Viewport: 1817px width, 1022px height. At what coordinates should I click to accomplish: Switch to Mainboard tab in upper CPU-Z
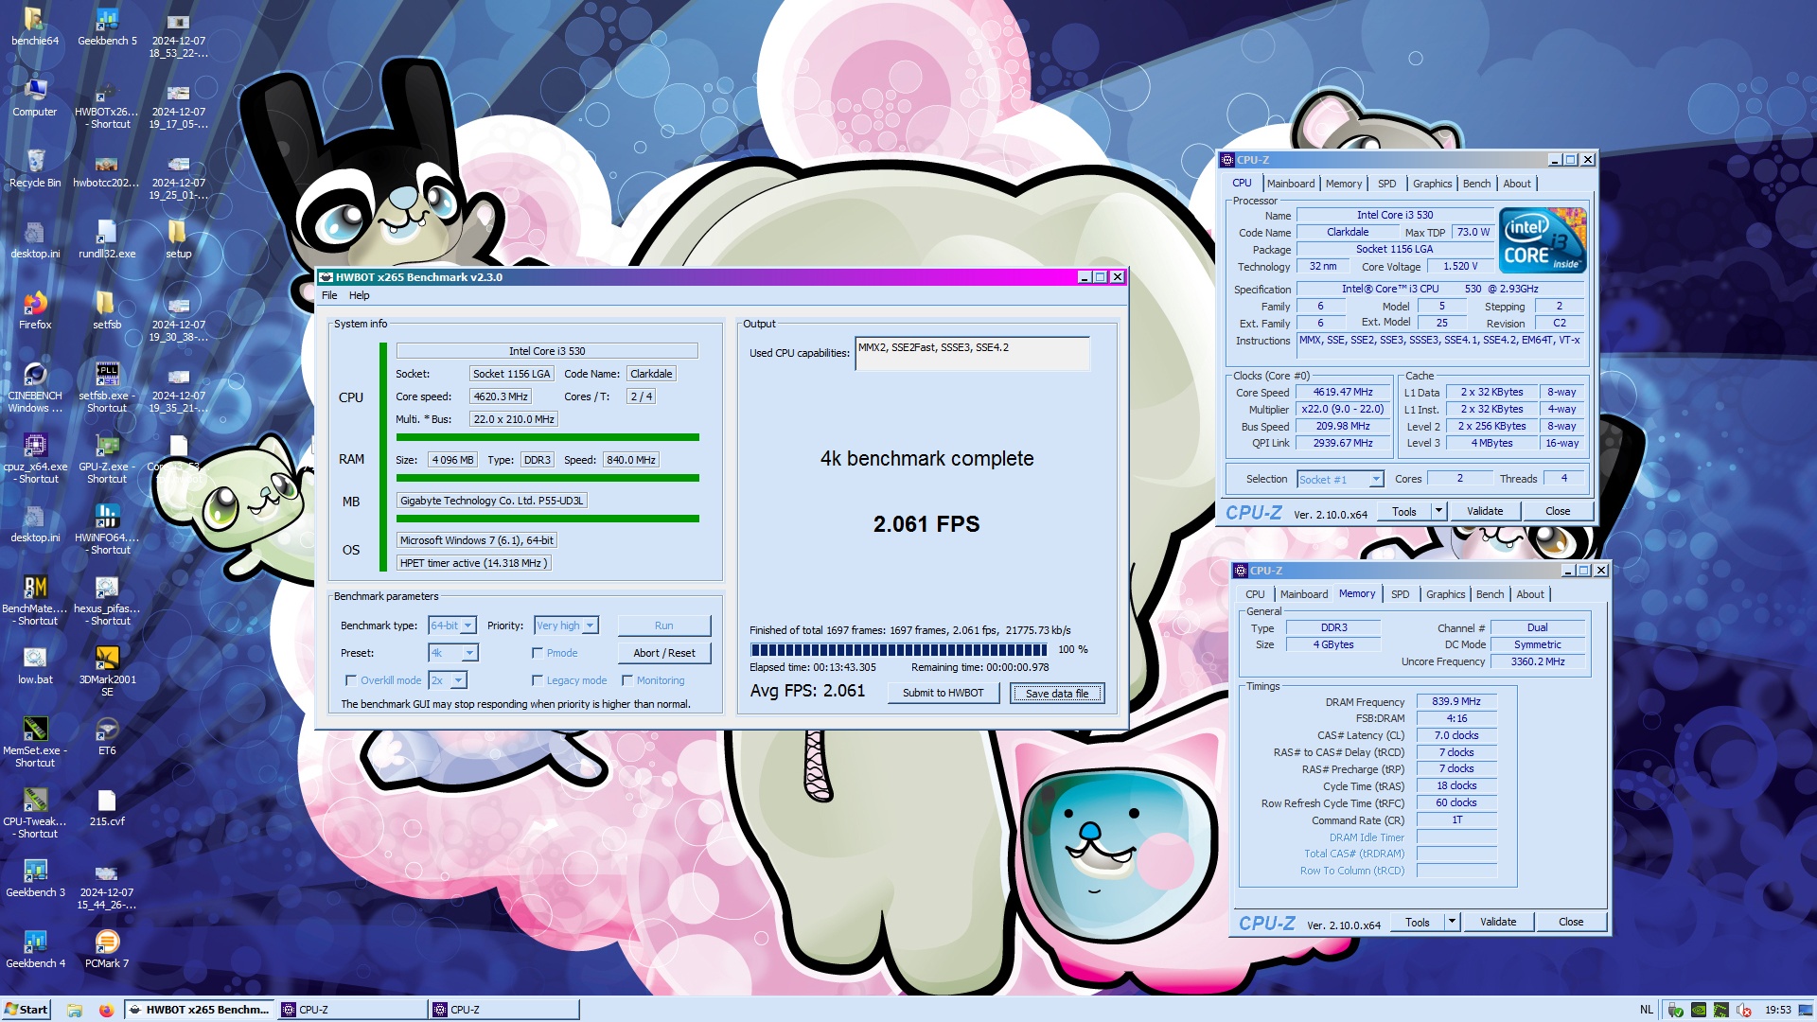pyautogui.click(x=1291, y=184)
